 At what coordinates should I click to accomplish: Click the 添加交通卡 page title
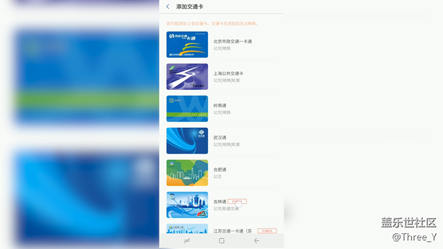(189, 7)
